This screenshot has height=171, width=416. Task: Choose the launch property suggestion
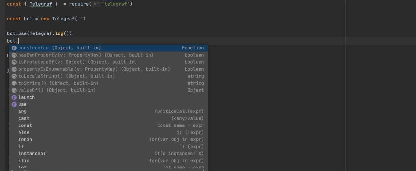coord(109,97)
